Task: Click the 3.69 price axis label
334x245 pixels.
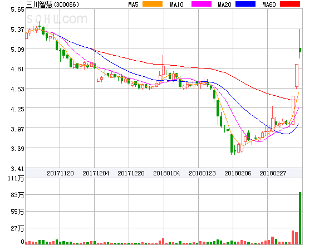Action: 17,149
